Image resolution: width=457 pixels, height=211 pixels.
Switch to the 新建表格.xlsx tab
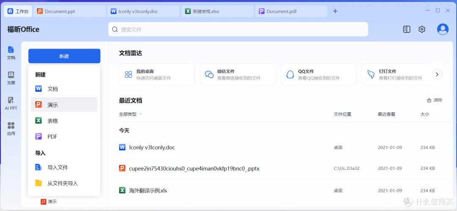coord(217,11)
